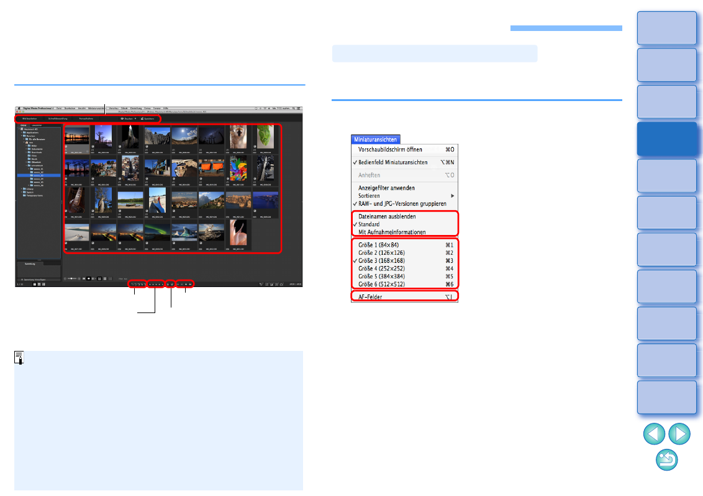Collapse the Benutzer folder node
The width and height of the screenshot is (703, 496).
(22, 136)
